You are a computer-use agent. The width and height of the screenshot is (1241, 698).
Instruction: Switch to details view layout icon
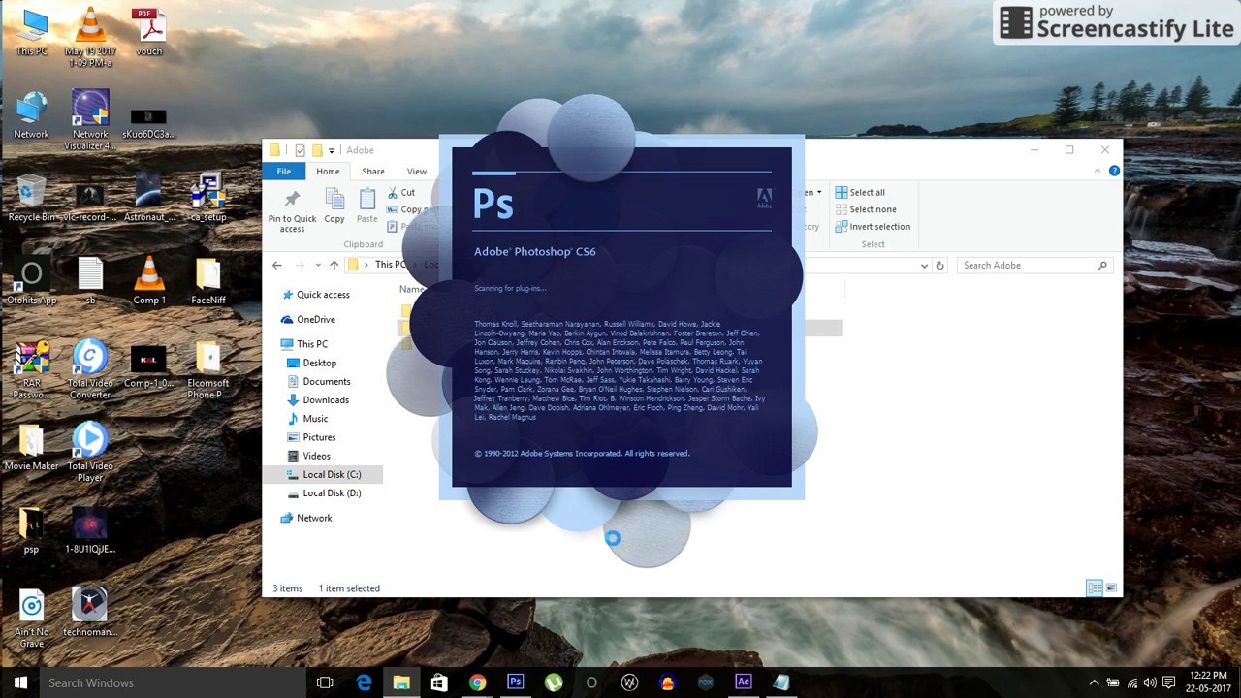pyautogui.click(x=1095, y=587)
